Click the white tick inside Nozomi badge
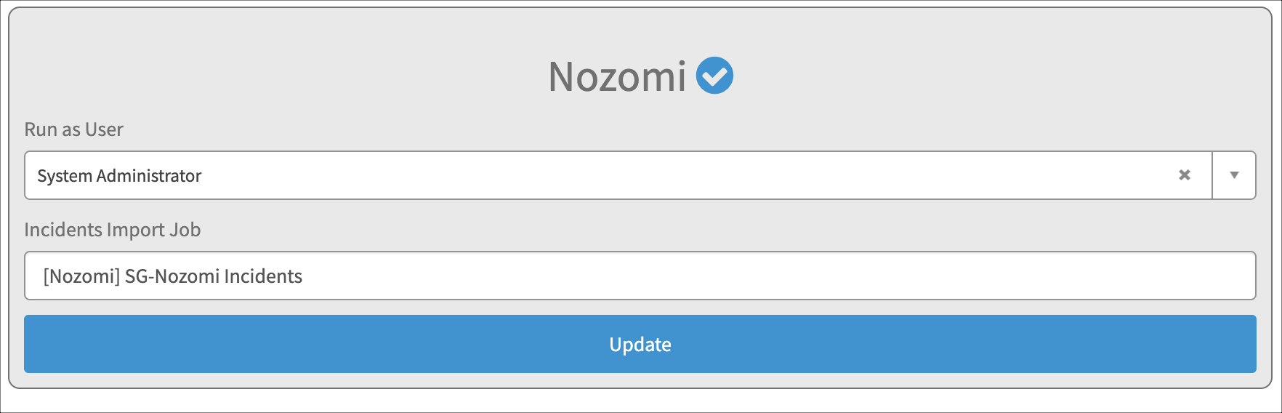The width and height of the screenshot is (1282, 413). point(715,75)
